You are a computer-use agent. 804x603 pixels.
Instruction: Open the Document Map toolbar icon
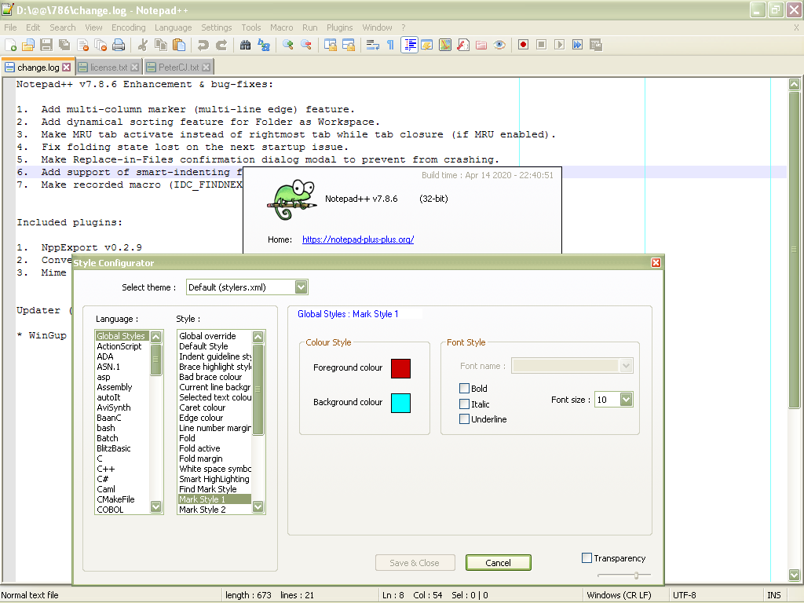(445, 45)
